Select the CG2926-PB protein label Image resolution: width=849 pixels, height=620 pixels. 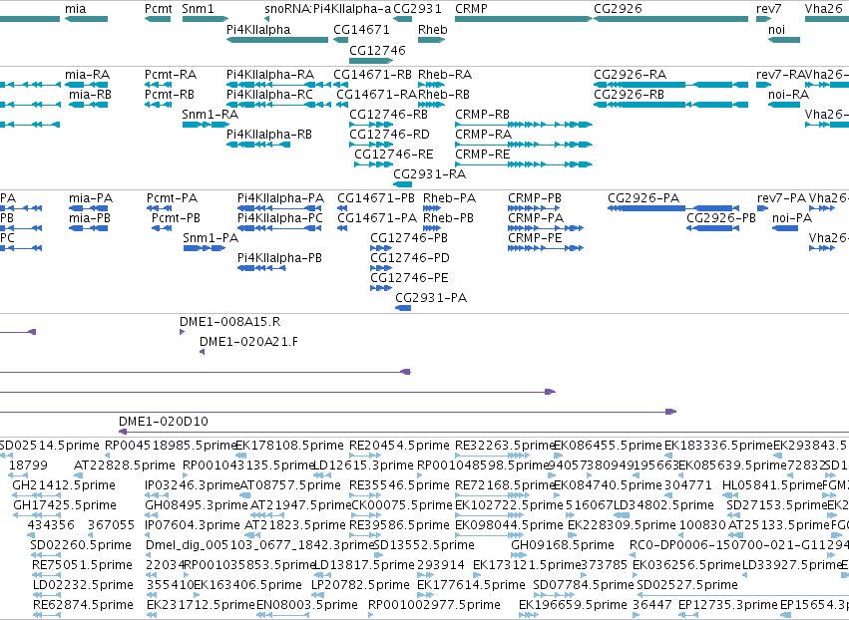[x=721, y=218]
